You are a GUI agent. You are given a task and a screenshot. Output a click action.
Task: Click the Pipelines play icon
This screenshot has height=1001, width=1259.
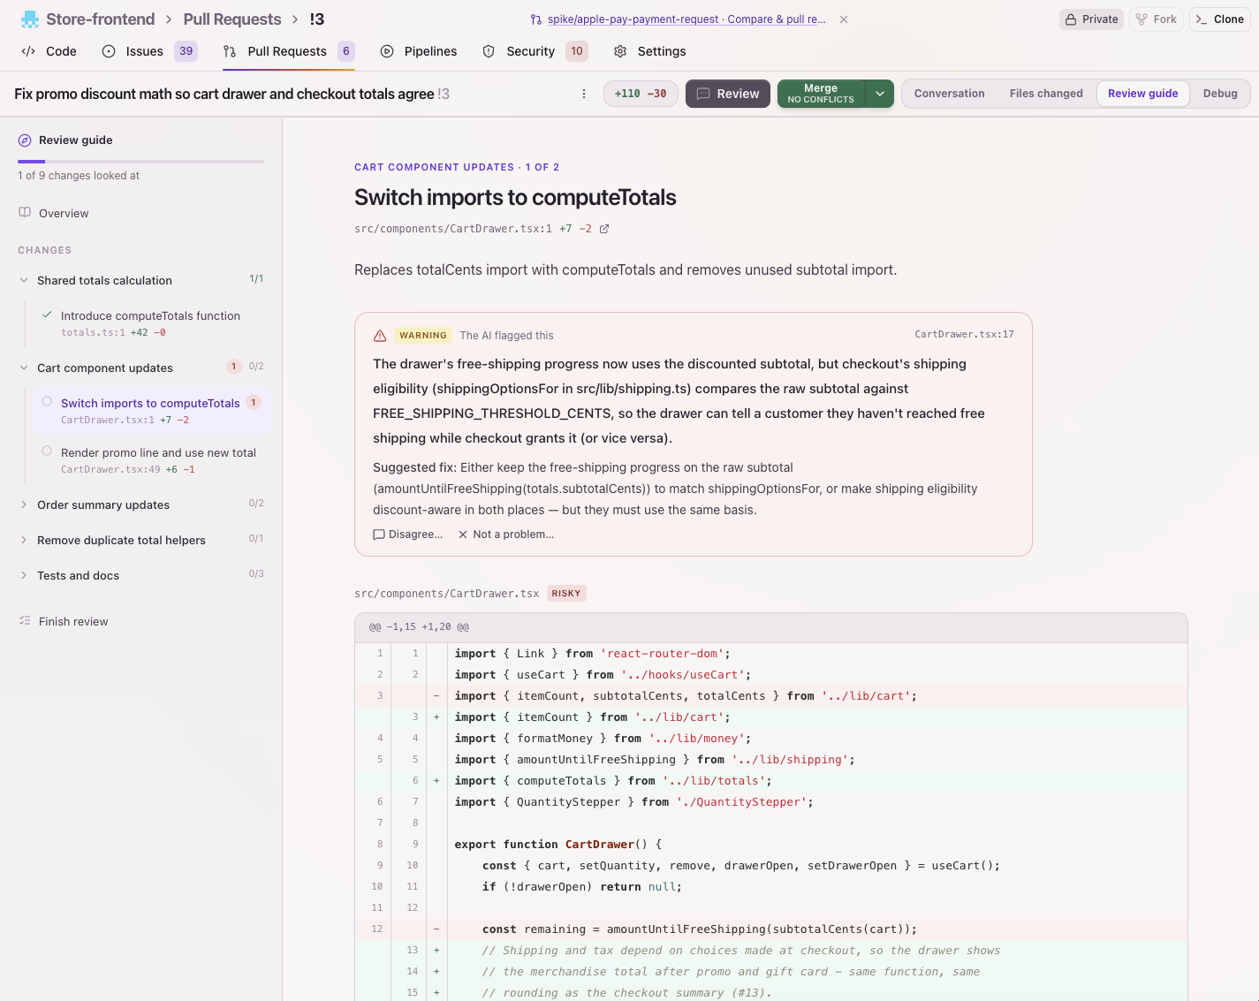387,51
